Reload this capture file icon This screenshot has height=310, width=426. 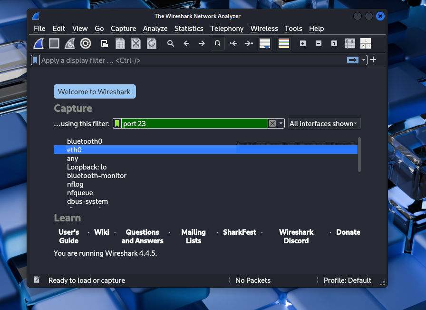(152, 43)
